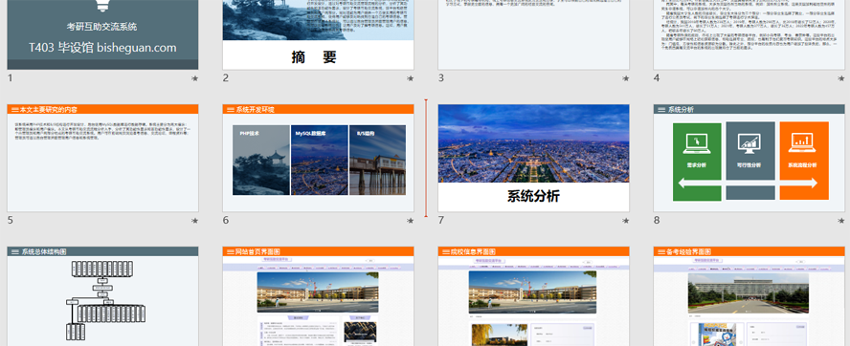Click the transition star icon under slide 2
The height and width of the screenshot is (346, 850).
(411, 78)
